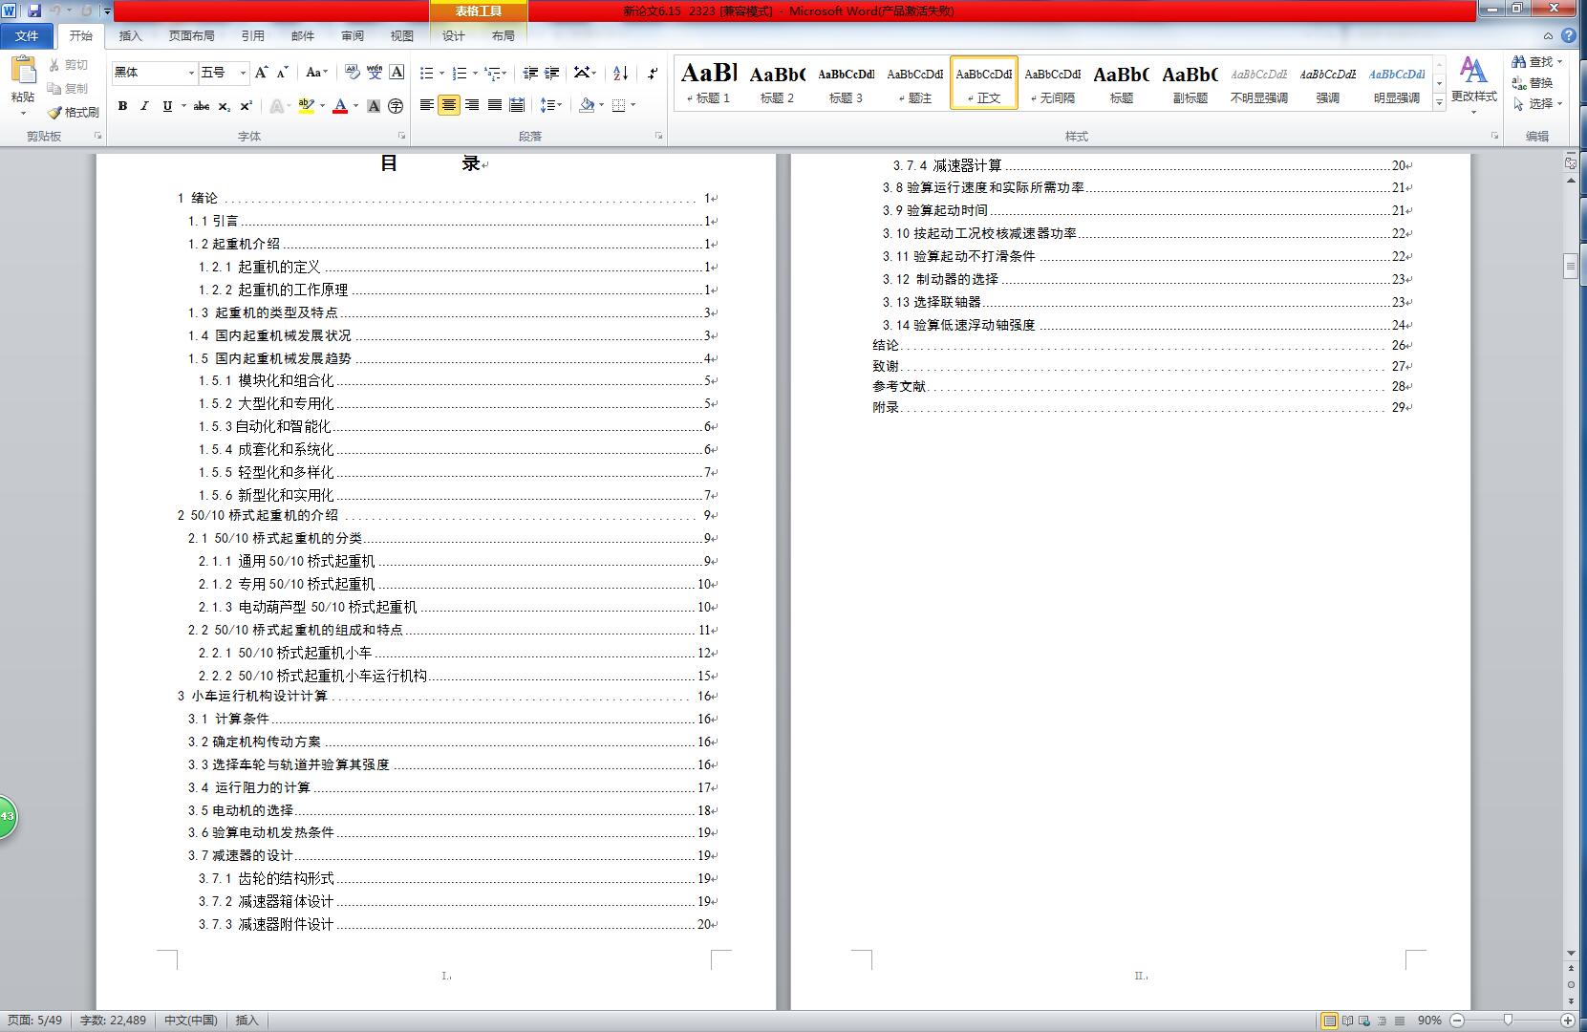The width and height of the screenshot is (1587, 1032).
Task: Click the red font color swatch
Action: [339, 106]
